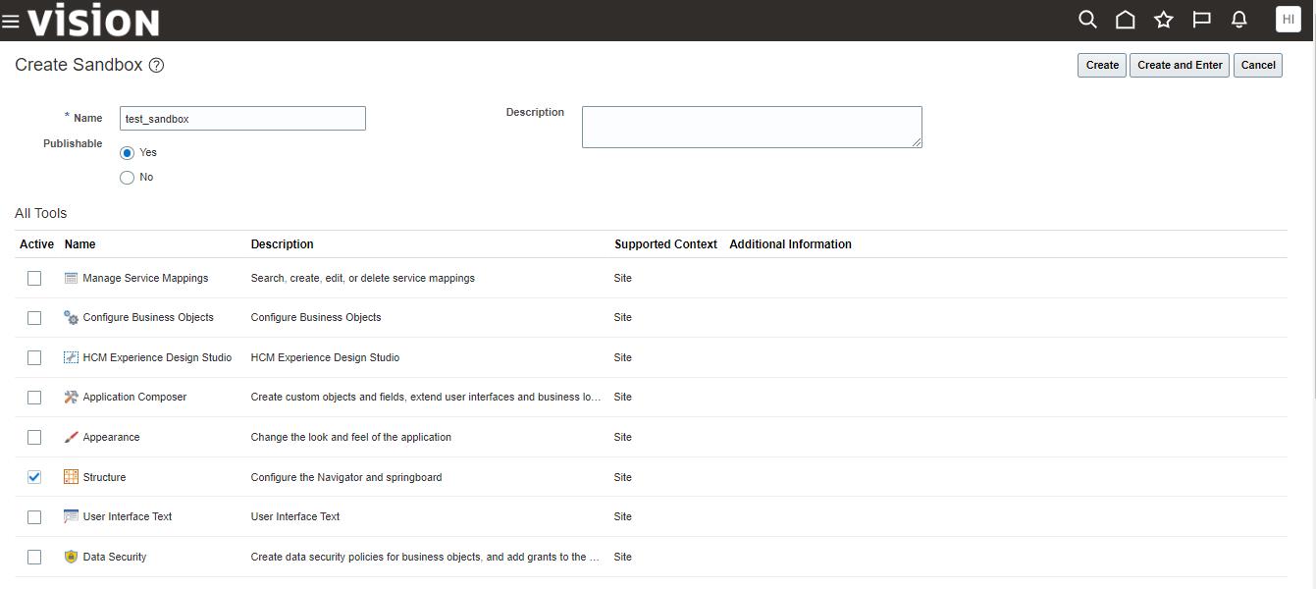This screenshot has width=1316, height=589.
Task: Cancel sandbox creation
Action: point(1257,66)
